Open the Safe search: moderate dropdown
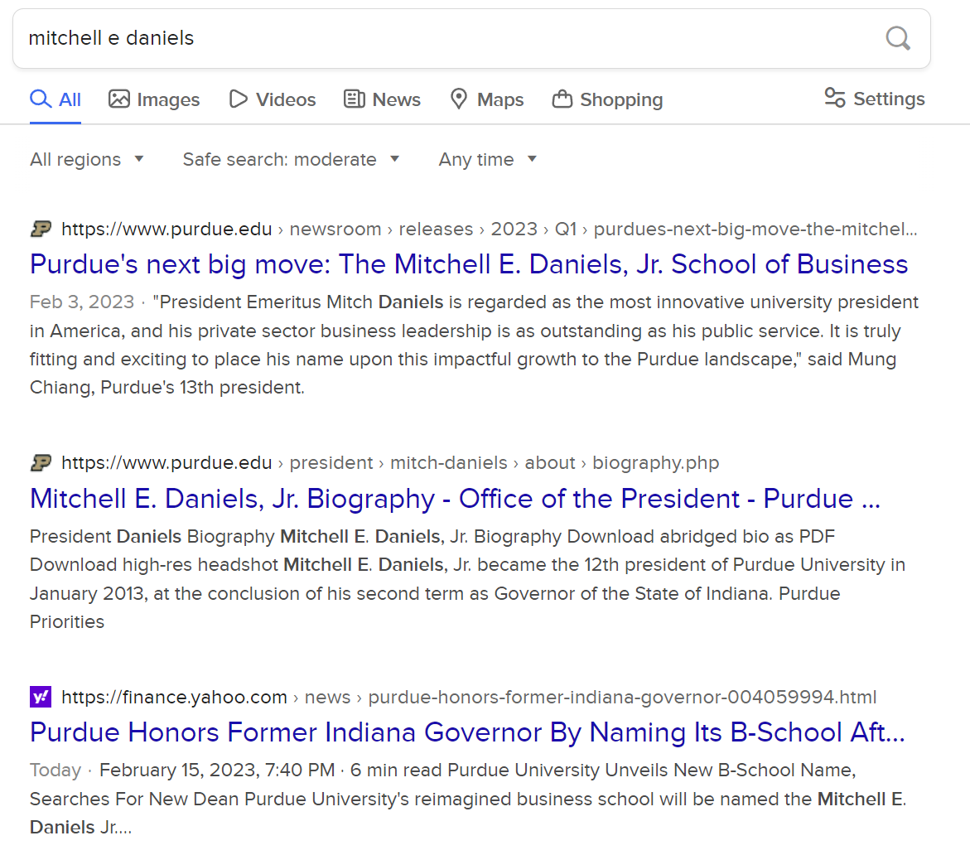The height and width of the screenshot is (855, 970). click(x=291, y=160)
